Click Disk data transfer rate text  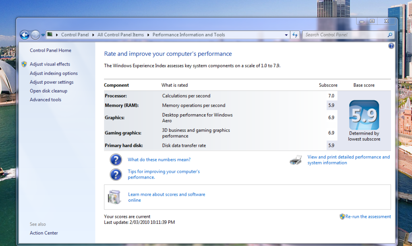184,146
